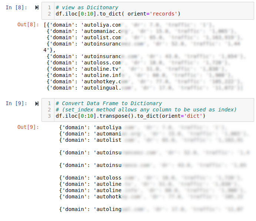Image resolution: width=256 pixels, height=221 pixels.
Task: Click the Out[8] row with 'autolist.com'
Action: pos(144,37)
